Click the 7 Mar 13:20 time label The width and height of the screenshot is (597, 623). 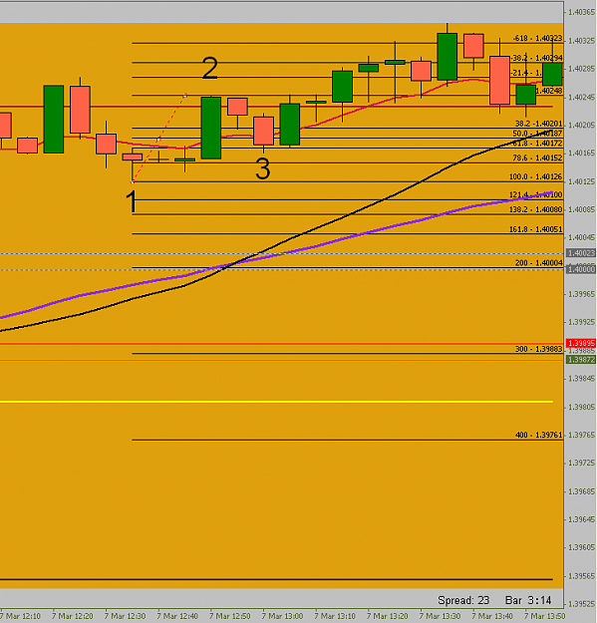coord(388,616)
